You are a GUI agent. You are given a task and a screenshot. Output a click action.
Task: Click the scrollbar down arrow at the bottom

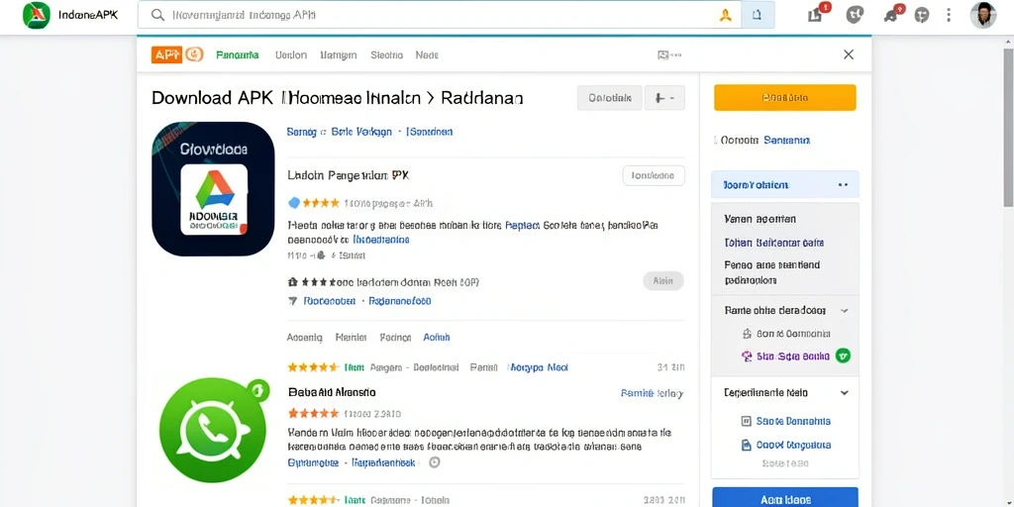[1007, 500]
